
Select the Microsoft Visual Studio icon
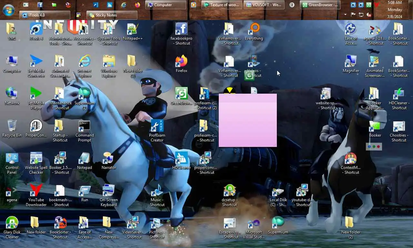[254, 228]
